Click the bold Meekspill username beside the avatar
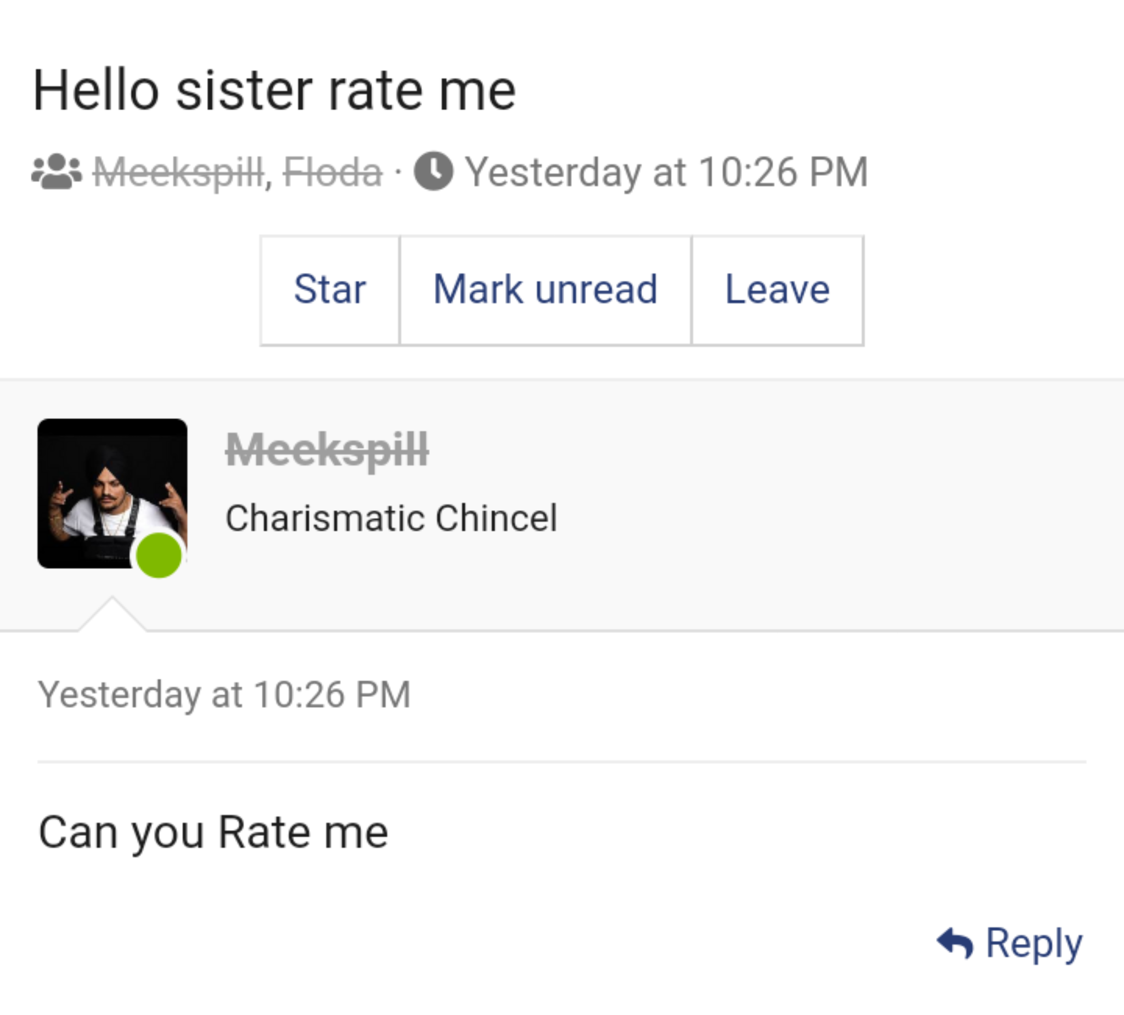1124x1015 pixels. pos(327,450)
